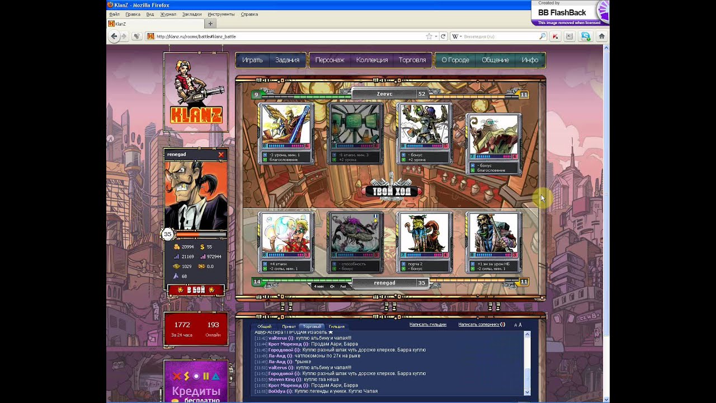Click the 4 мин turn timer setting
The image size is (716, 403).
click(319, 286)
